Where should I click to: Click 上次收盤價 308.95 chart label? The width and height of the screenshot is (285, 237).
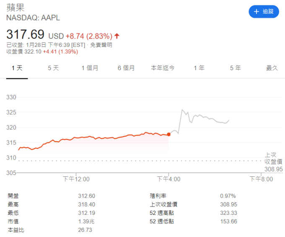[x=273, y=162]
